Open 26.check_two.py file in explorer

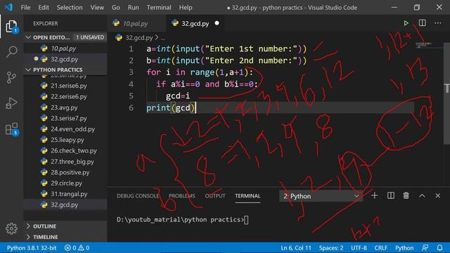point(65,150)
